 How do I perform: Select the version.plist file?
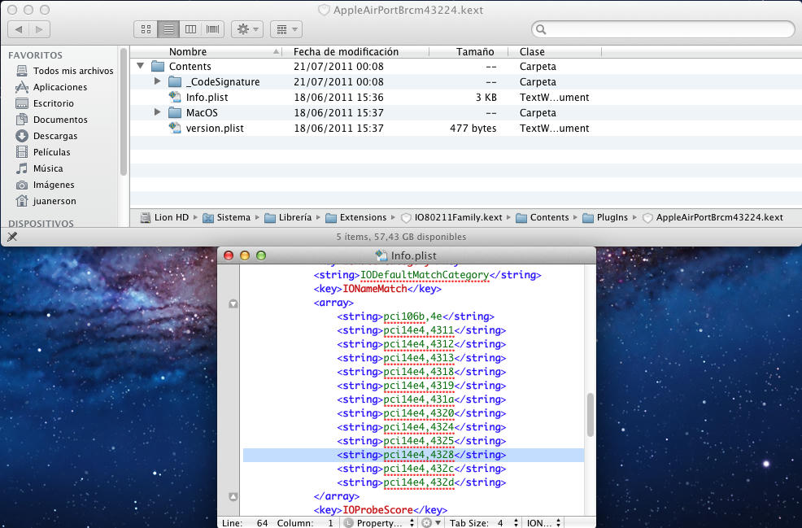coord(214,129)
